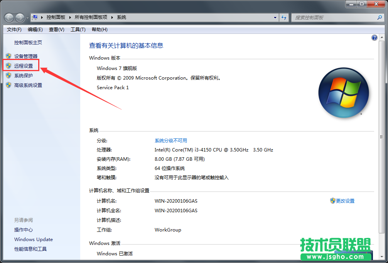
Task: Expand the chevron after 所有控制面板项
Action: (111, 17)
